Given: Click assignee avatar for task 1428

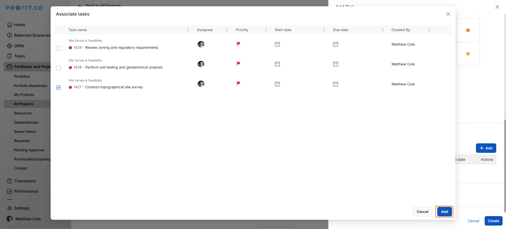Looking at the screenshot, I should point(201,64).
